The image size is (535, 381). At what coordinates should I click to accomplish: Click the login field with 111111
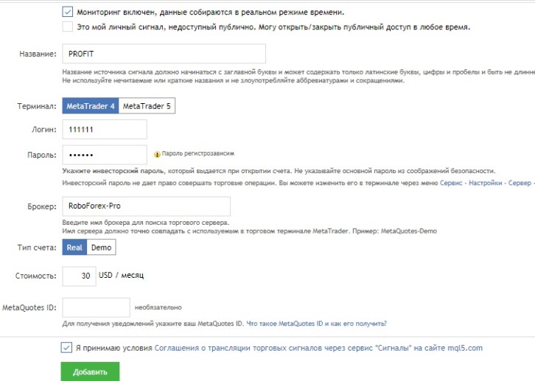[x=105, y=130]
